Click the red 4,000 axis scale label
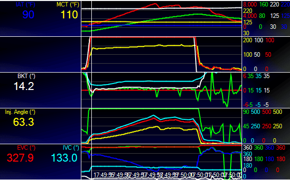The image size is (290, 180). [x=250, y=16]
